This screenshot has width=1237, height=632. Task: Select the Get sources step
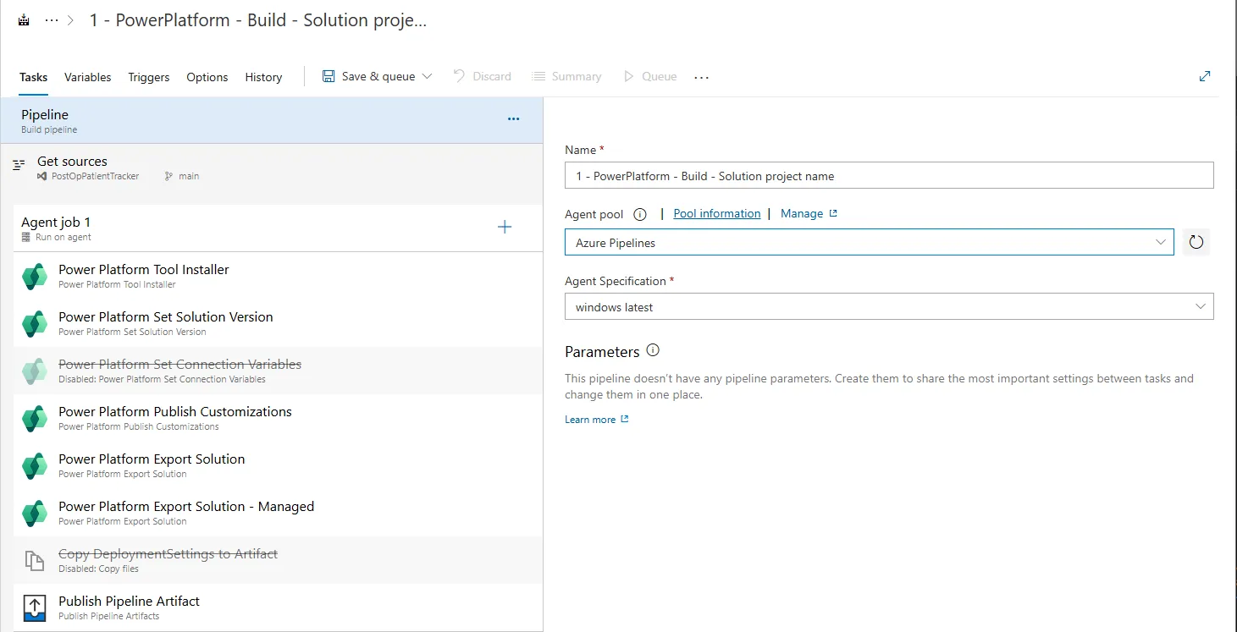coord(271,168)
